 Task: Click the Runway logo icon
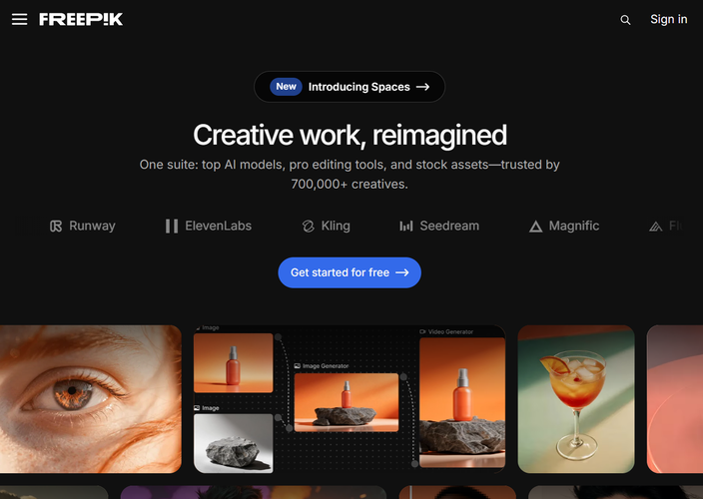(x=56, y=227)
